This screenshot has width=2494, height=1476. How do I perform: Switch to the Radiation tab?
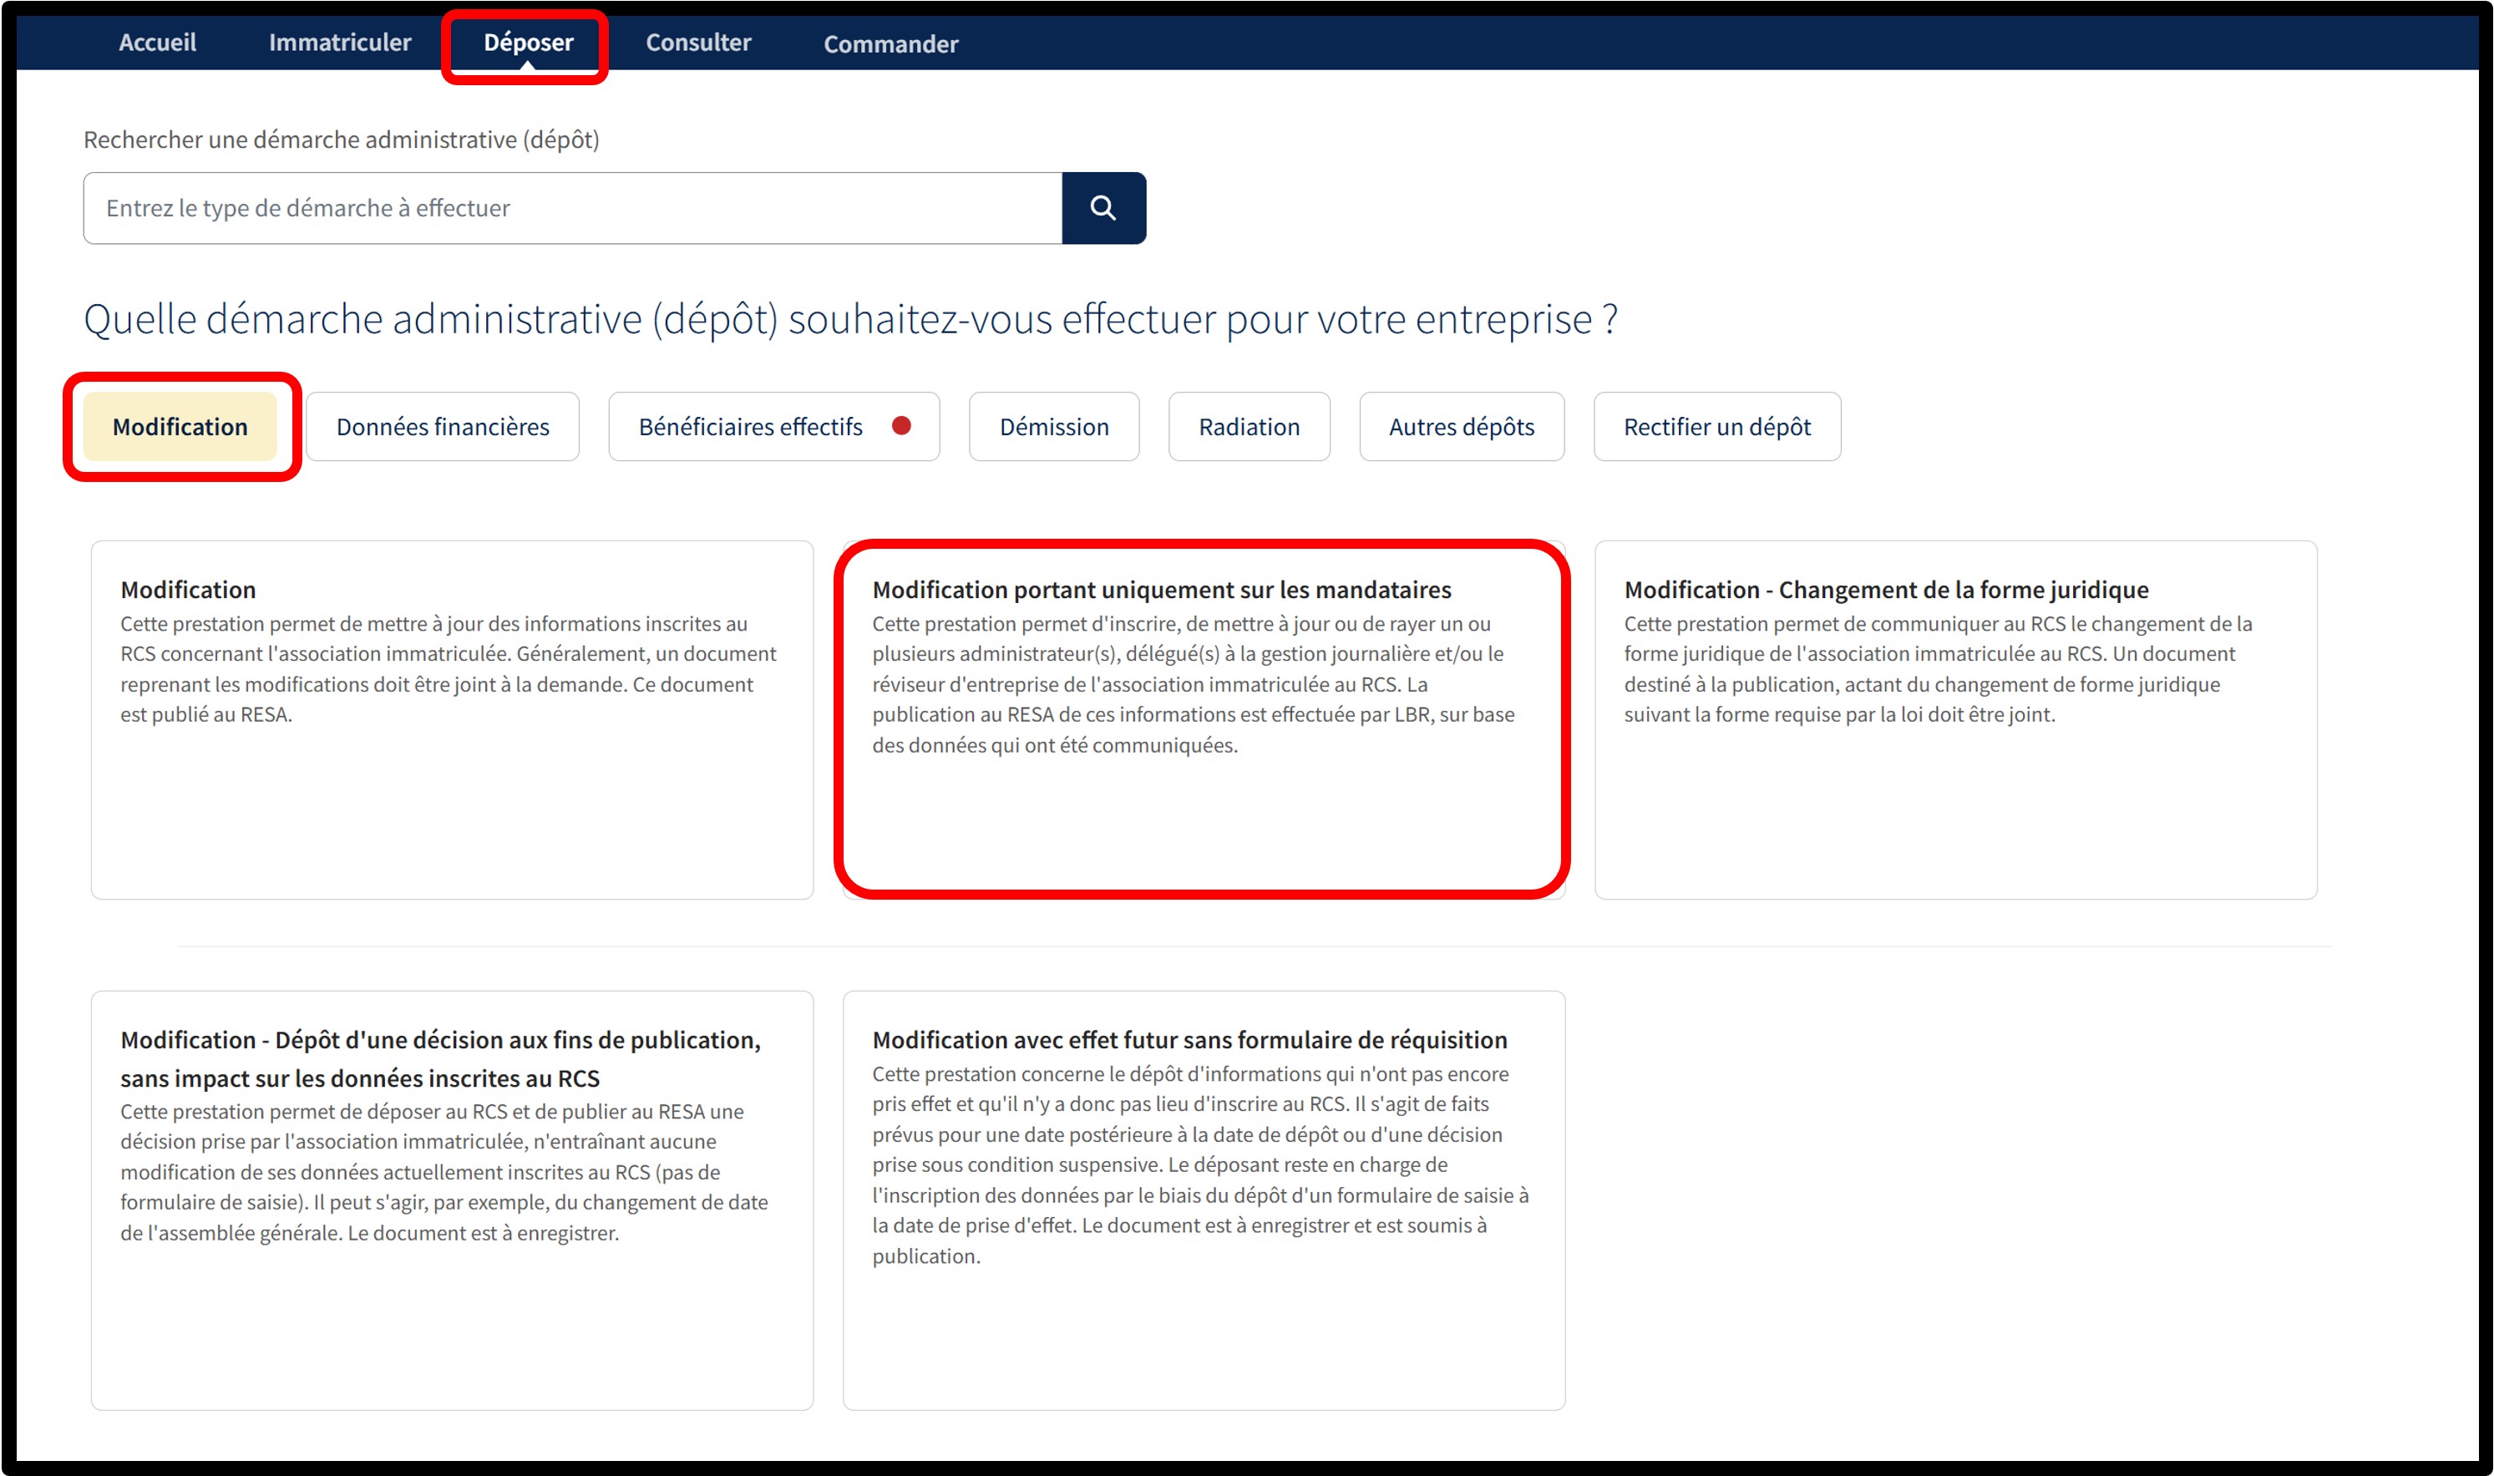pyautogui.click(x=1248, y=427)
